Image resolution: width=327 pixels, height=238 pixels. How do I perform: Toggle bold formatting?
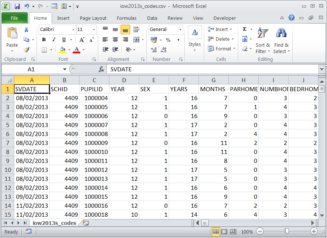[x=44, y=39]
